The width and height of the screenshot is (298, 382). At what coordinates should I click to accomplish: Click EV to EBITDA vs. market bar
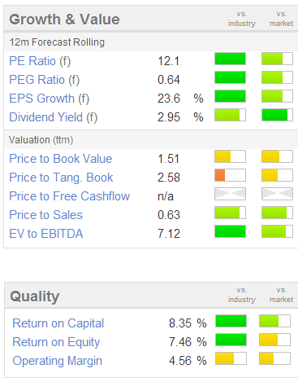pos(277,231)
